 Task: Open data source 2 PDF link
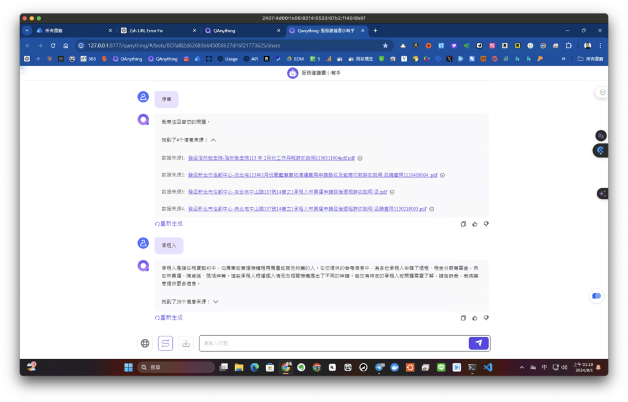312,175
